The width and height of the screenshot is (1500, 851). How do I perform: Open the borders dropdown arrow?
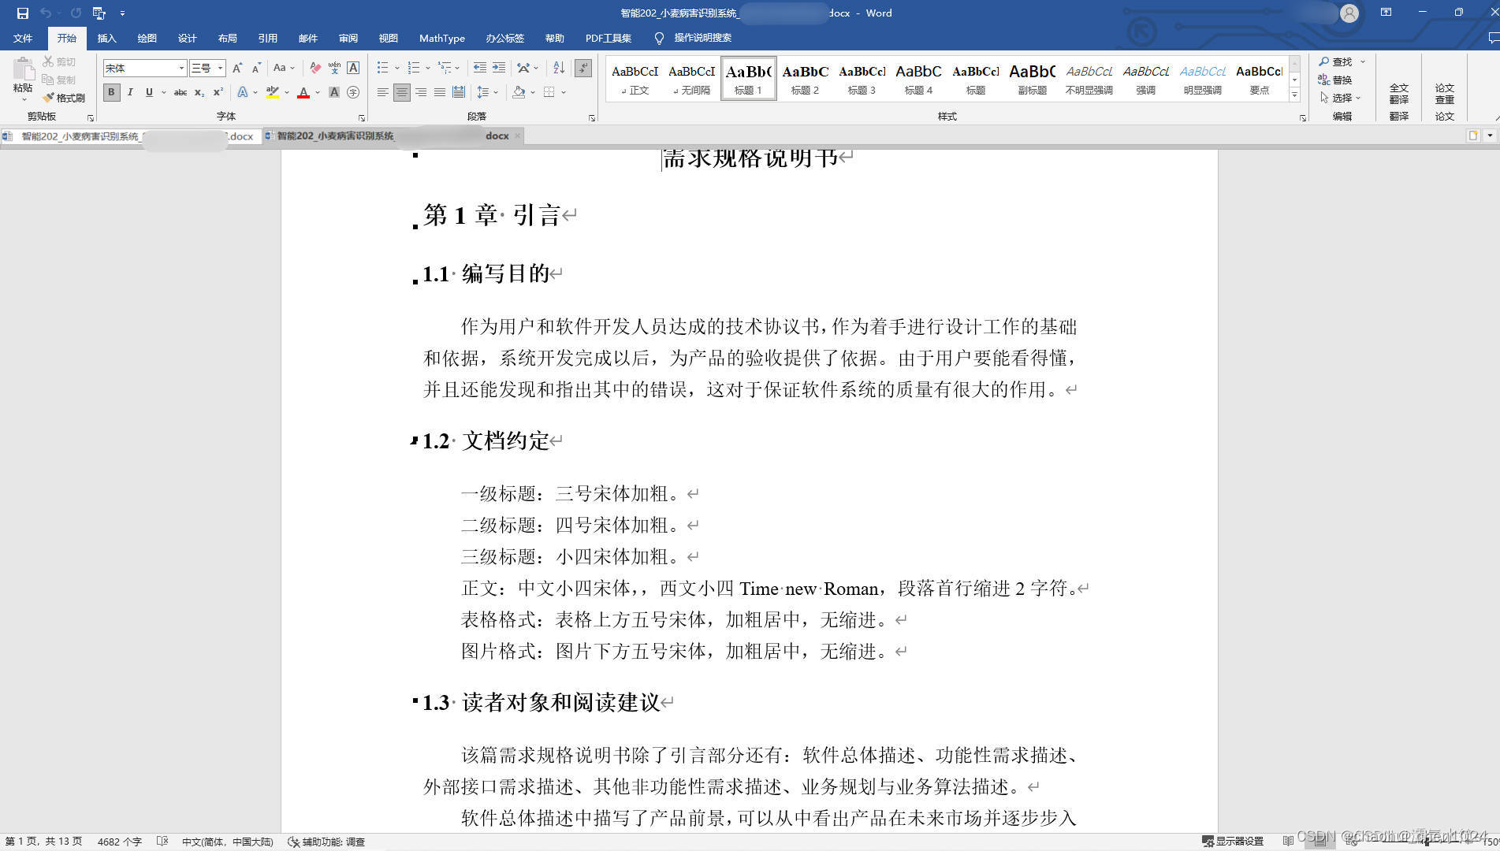tap(564, 92)
